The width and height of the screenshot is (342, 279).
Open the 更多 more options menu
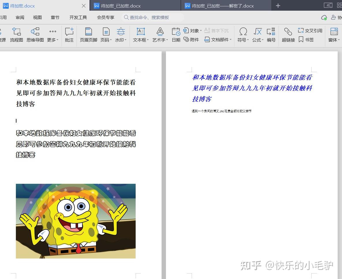pos(53,35)
